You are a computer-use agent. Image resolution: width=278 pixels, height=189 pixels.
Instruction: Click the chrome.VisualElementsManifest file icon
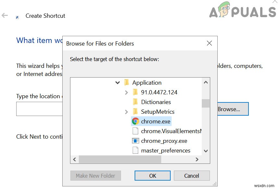pos(136,131)
